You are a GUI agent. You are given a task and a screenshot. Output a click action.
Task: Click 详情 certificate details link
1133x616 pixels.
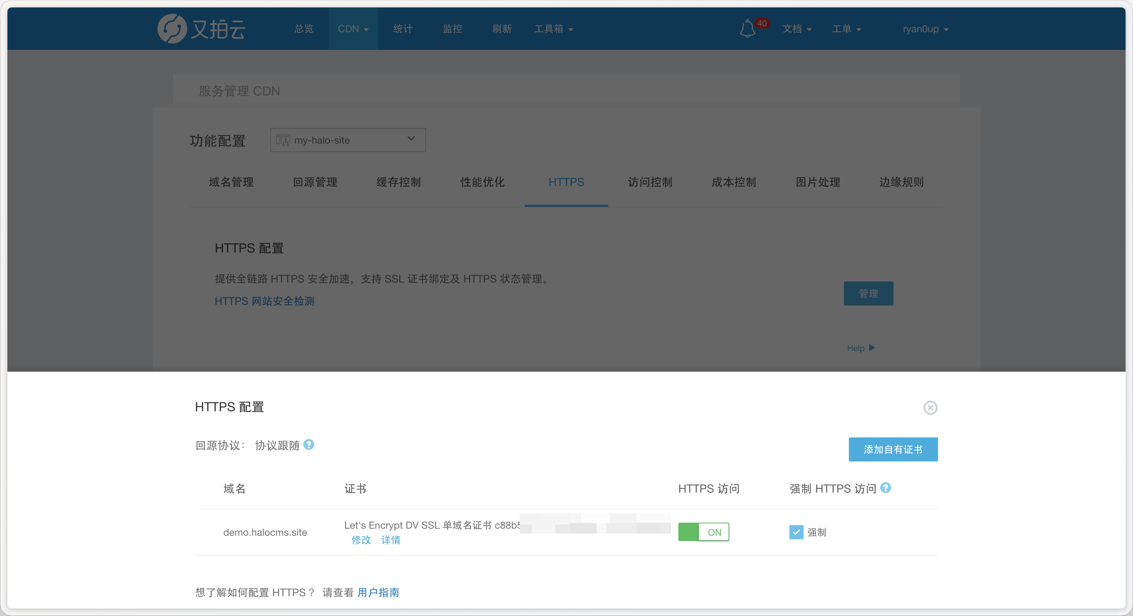[391, 540]
